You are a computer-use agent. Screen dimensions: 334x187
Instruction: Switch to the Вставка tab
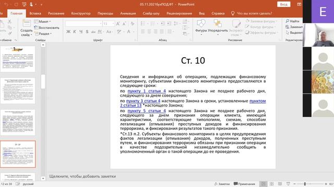(x=35, y=14)
